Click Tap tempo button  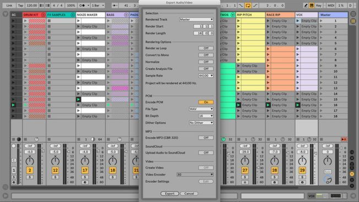point(20,6)
